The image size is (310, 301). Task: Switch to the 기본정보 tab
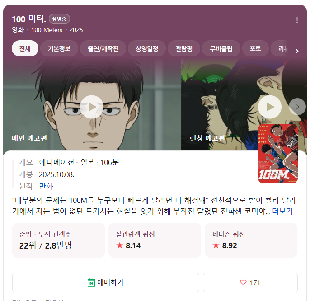click(x=59, y=48)
